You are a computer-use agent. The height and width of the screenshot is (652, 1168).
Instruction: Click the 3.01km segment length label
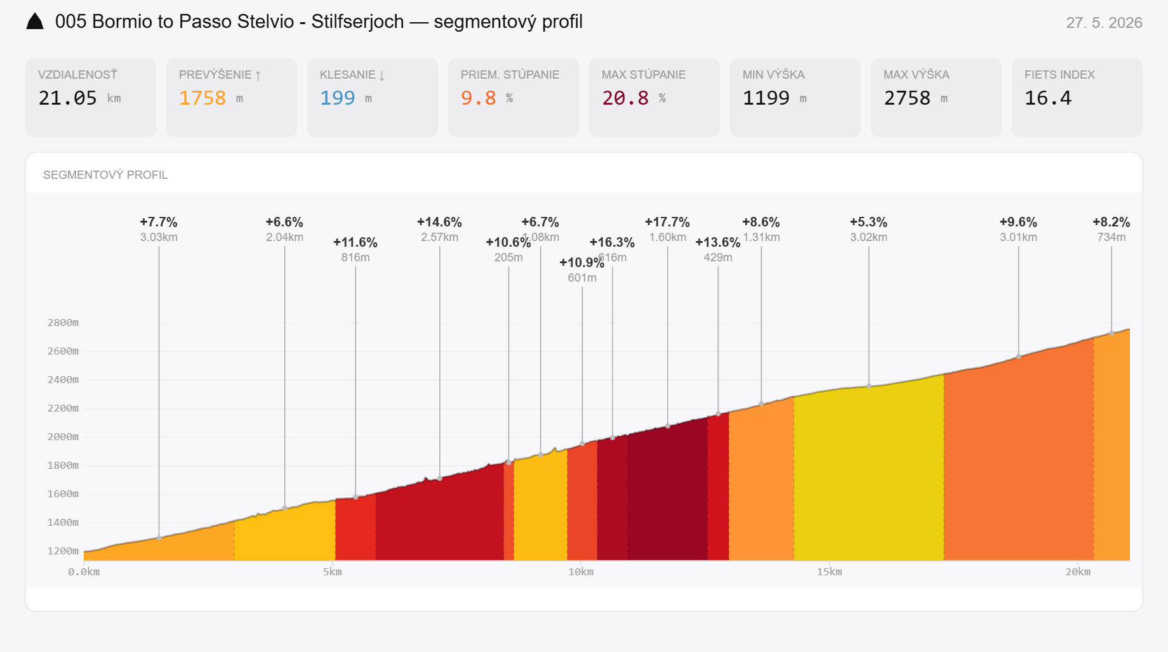[1018, 237]
